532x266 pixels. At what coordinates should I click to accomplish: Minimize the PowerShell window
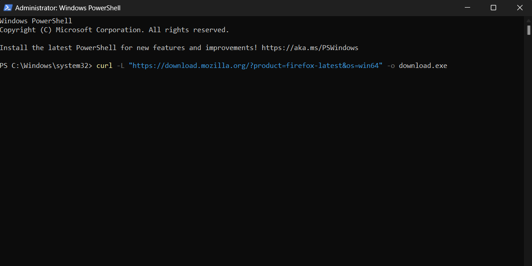(467, 8)
